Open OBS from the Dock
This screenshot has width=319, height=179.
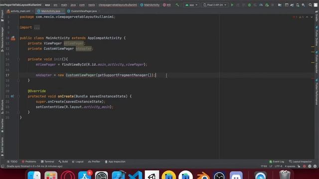[219, 175]
